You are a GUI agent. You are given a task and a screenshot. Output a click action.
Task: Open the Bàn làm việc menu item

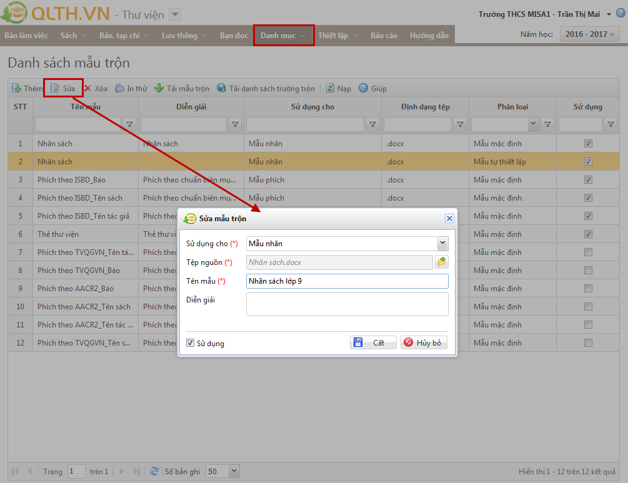pyautogui.click(x=26, y=36)
